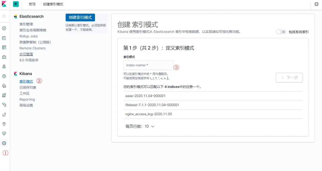This screenshot has width=322, height=171.
Task: Click the 第 1 步 step heading
Action: coord(159,48)
